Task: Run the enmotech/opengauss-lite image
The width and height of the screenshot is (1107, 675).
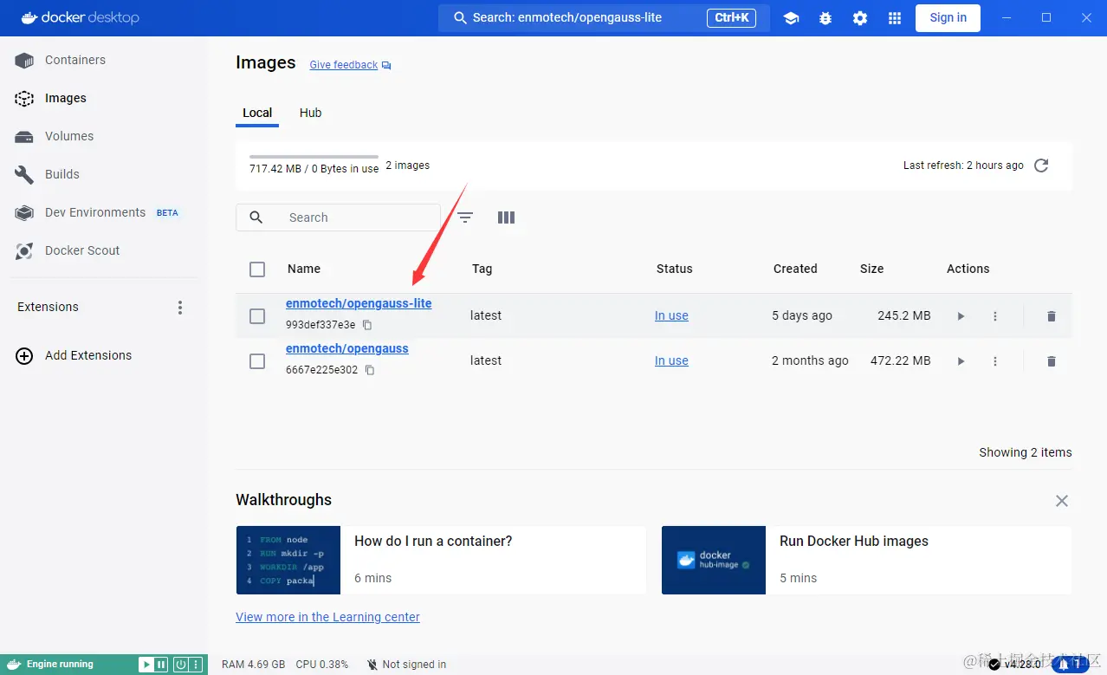Action: (x=961, y=316)
